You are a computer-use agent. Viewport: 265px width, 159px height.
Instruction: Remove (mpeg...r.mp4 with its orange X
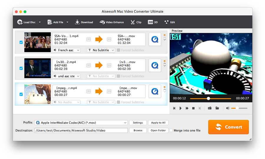[165, 87]
